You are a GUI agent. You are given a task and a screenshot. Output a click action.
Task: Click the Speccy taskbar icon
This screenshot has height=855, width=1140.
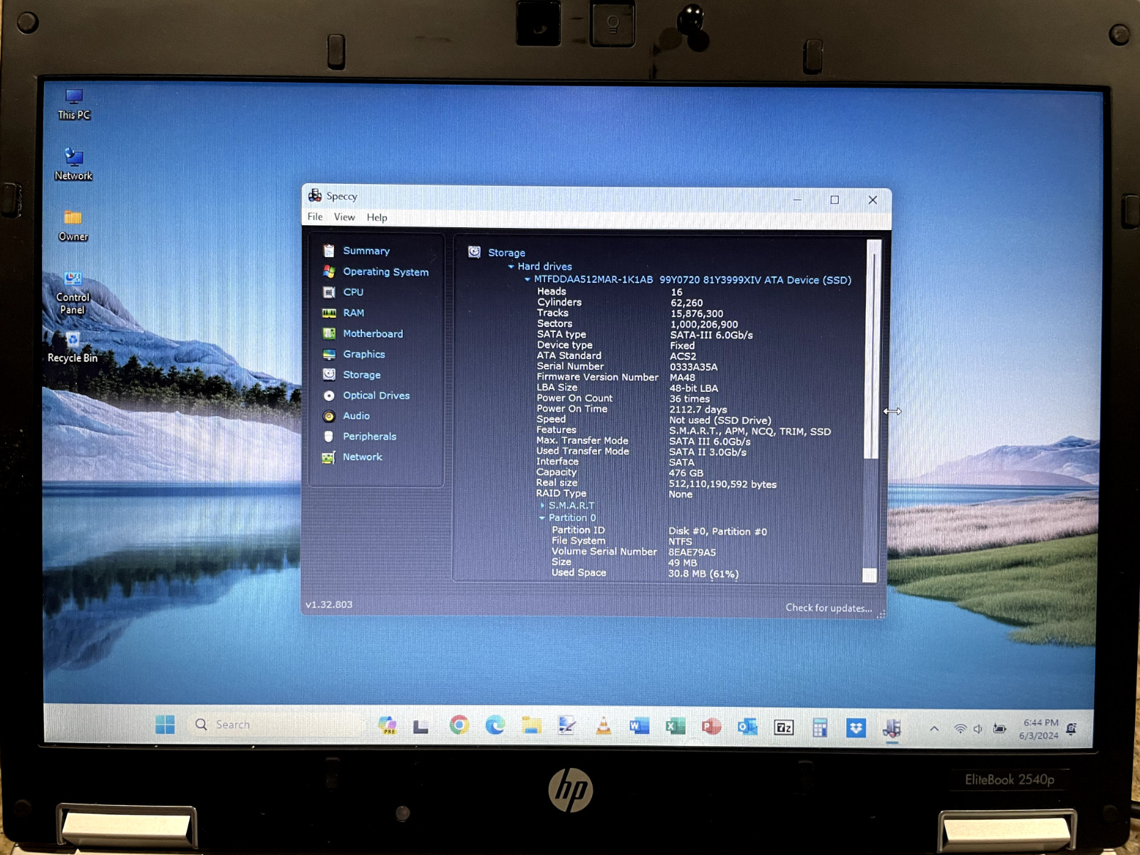(x=892, y=728)
